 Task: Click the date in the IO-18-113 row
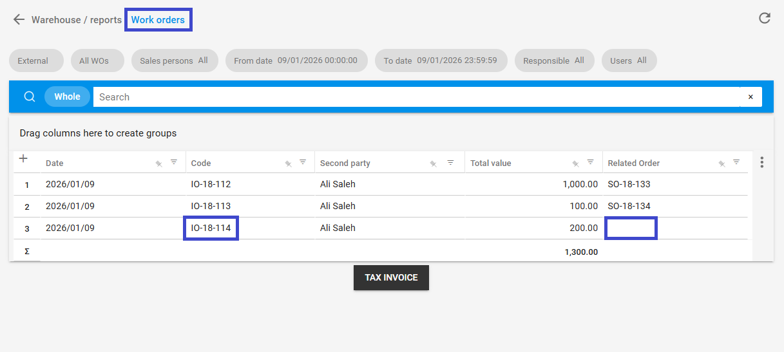(70, 206)
